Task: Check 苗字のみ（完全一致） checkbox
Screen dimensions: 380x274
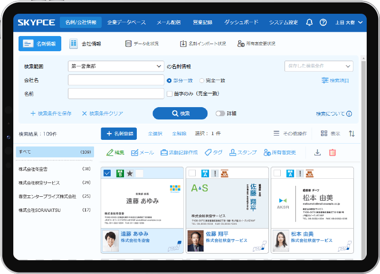Action: (170, 94)
